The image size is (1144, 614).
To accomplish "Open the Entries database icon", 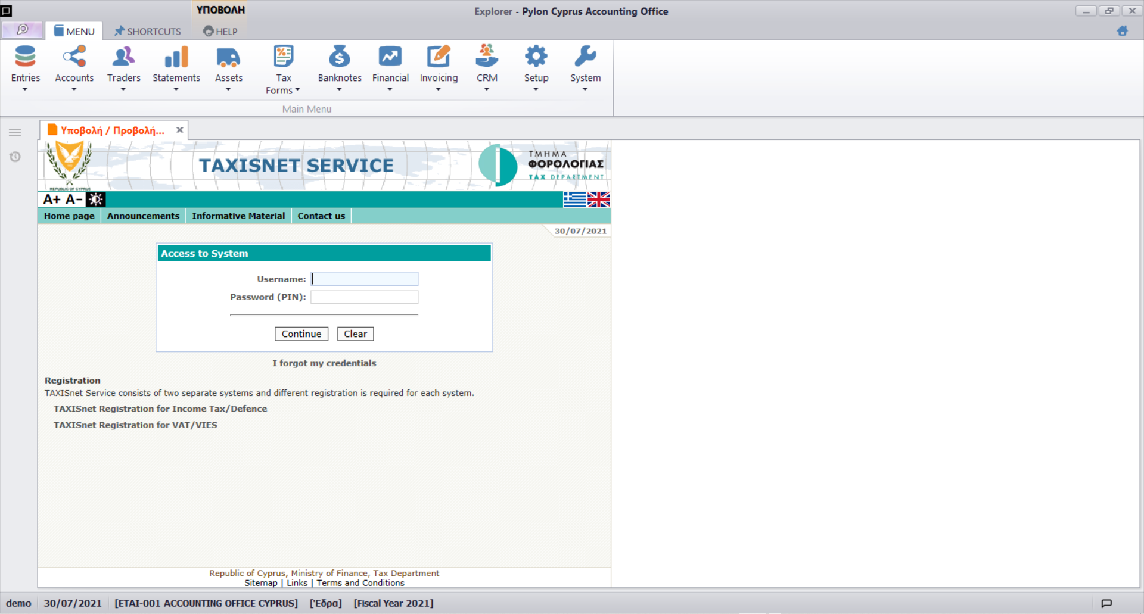I will click(x=25, y=57).
